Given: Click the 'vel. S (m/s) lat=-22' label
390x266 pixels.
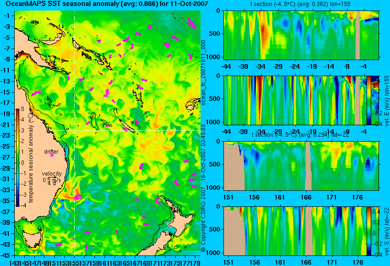Looking at the screenshot, I should 386,231.
